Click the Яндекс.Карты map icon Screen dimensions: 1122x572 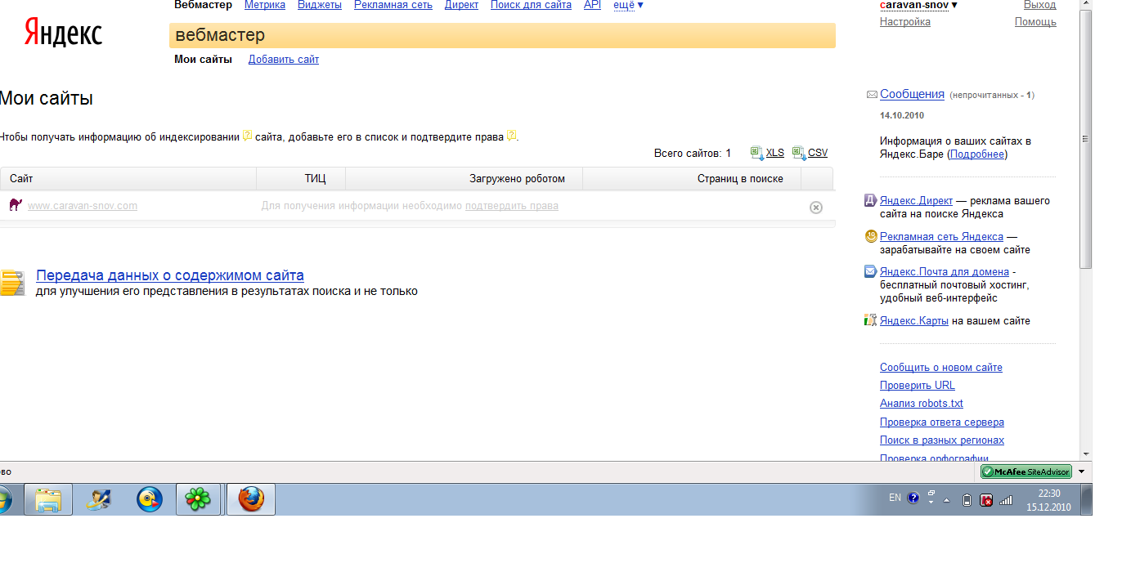pyautogui.click(x=871, y=320)
